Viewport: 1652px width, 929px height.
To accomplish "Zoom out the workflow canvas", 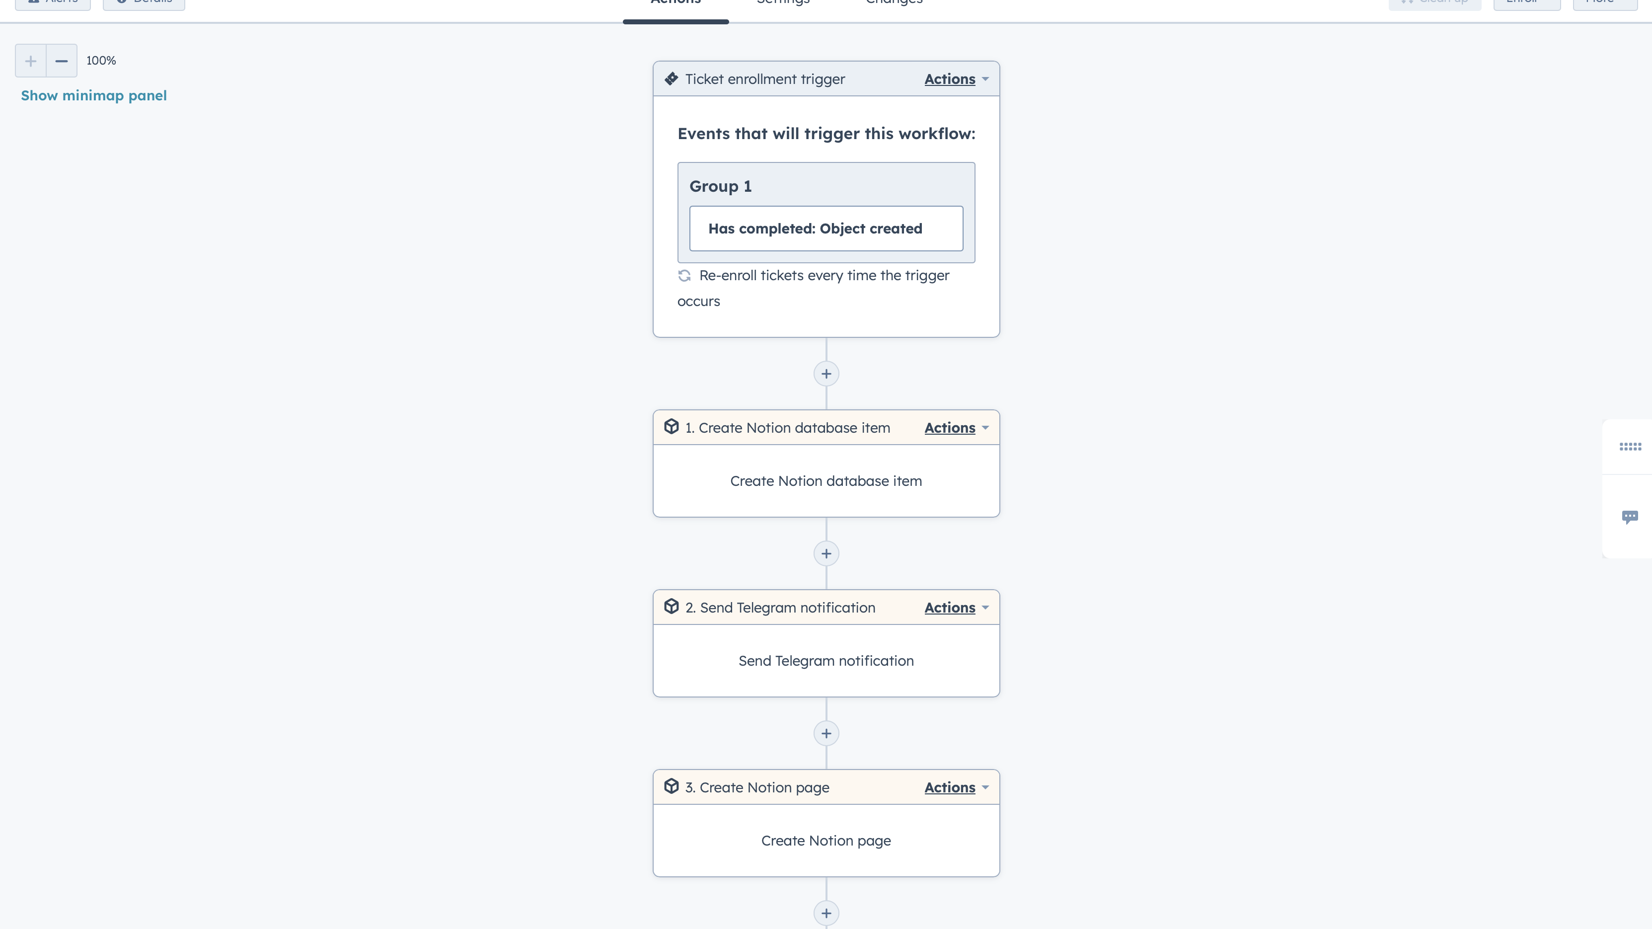I will click(x=62, y=61).
